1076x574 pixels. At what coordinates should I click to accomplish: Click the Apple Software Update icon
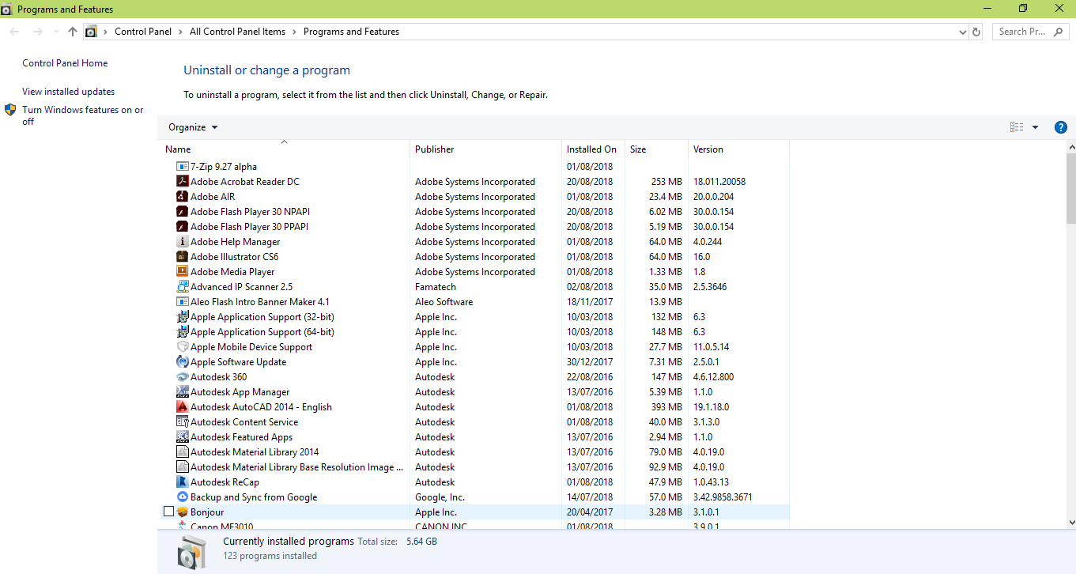point(181,361)
